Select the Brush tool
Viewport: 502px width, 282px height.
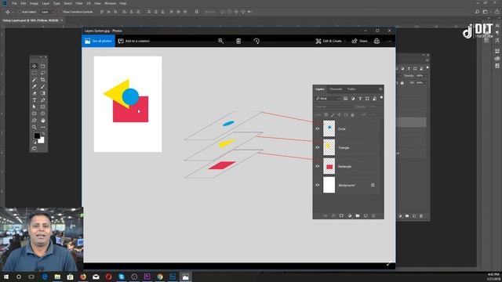coord(43,86)
